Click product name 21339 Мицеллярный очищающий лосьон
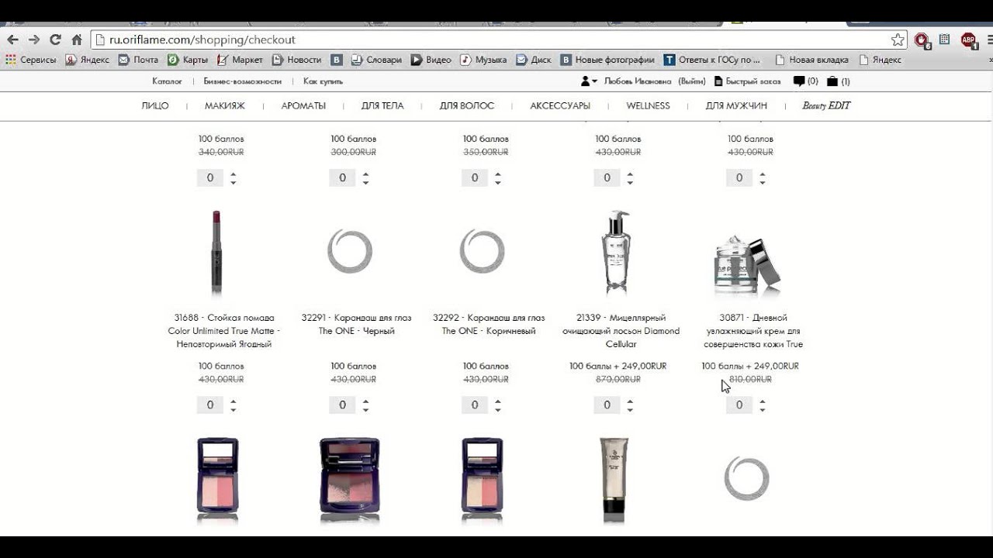Viewport: 993px width, 558px height. click(621, 331)
